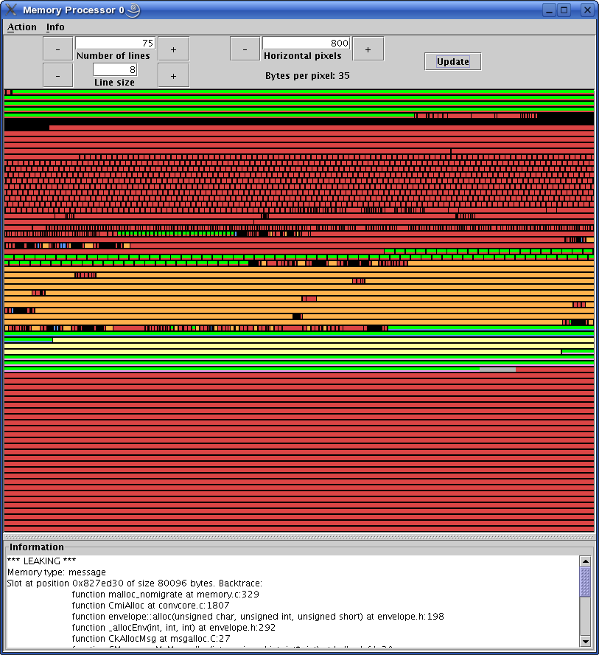Minimize the Memory Processor 0 window
This screenshot has width=599, height=655.
click(550, 10)
